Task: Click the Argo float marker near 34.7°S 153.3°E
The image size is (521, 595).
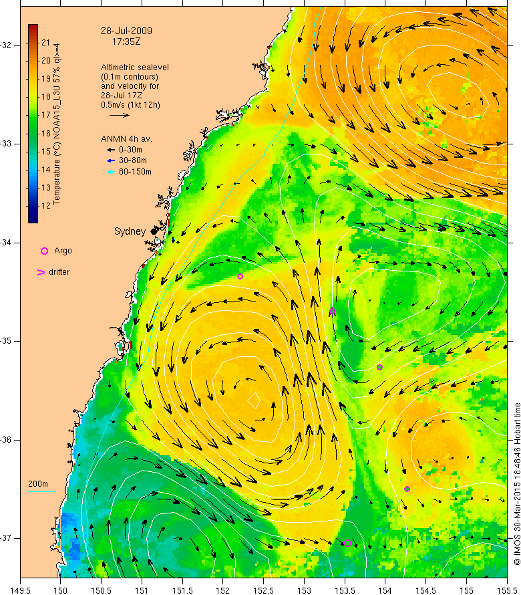Action: 332,311
